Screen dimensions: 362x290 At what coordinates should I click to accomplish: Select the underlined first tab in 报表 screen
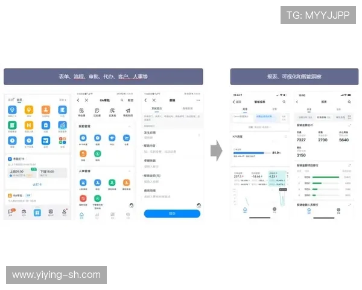coord(309,109)
